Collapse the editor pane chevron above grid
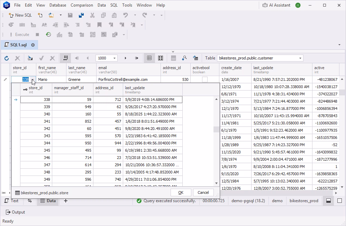Screen dimensions: 346x226 173,51
